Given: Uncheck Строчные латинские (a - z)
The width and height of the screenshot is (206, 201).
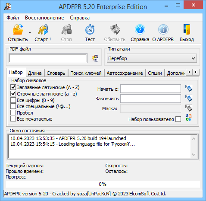Looking at the screenshot, I should tap(13, 94).
